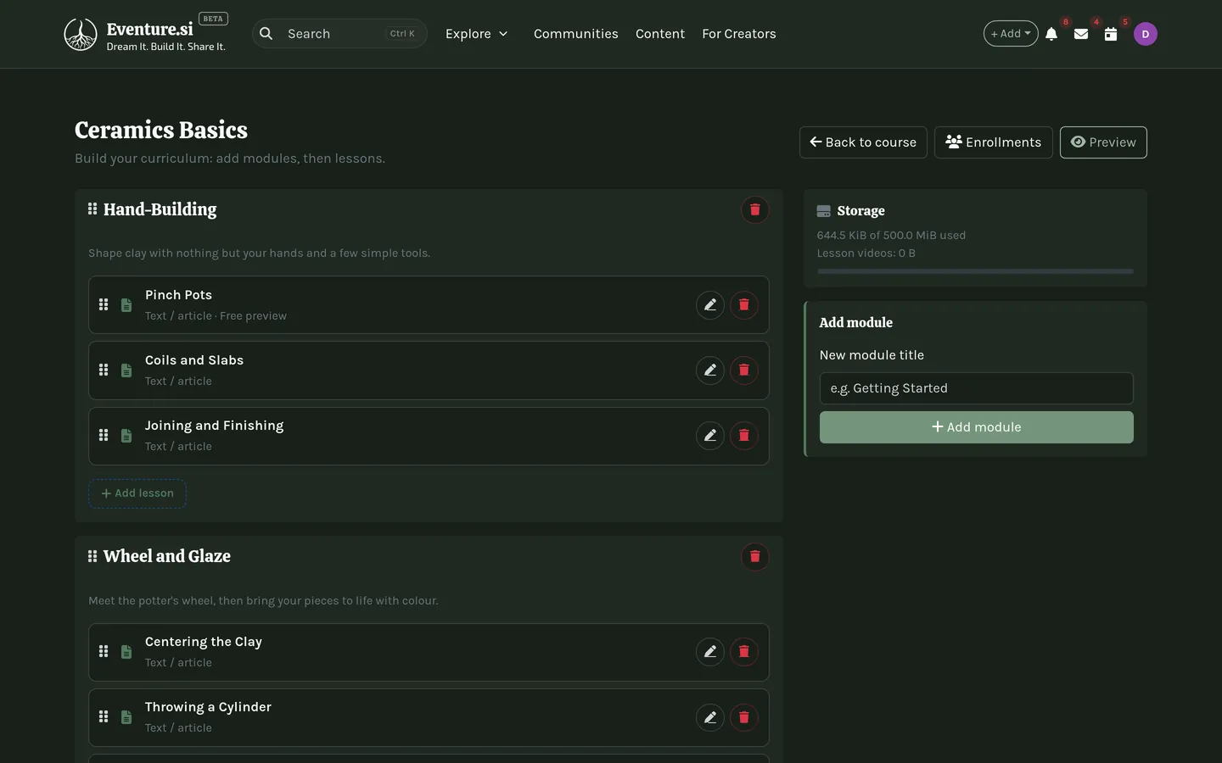Grab the Joining and Finishing drag handle
This screenshot has height=763, width=1222.
pos(104,436)
